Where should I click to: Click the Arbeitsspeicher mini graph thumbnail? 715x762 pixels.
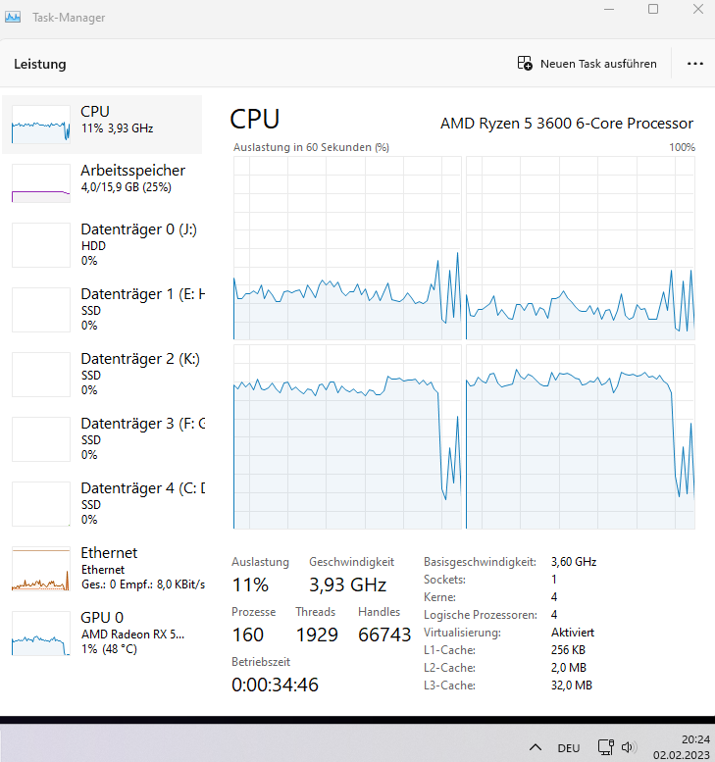[x=41, y=183]
